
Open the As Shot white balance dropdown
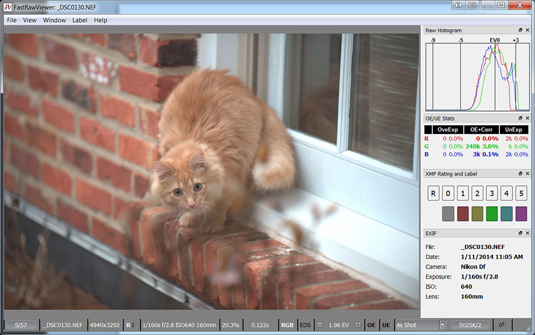point(442,325)
